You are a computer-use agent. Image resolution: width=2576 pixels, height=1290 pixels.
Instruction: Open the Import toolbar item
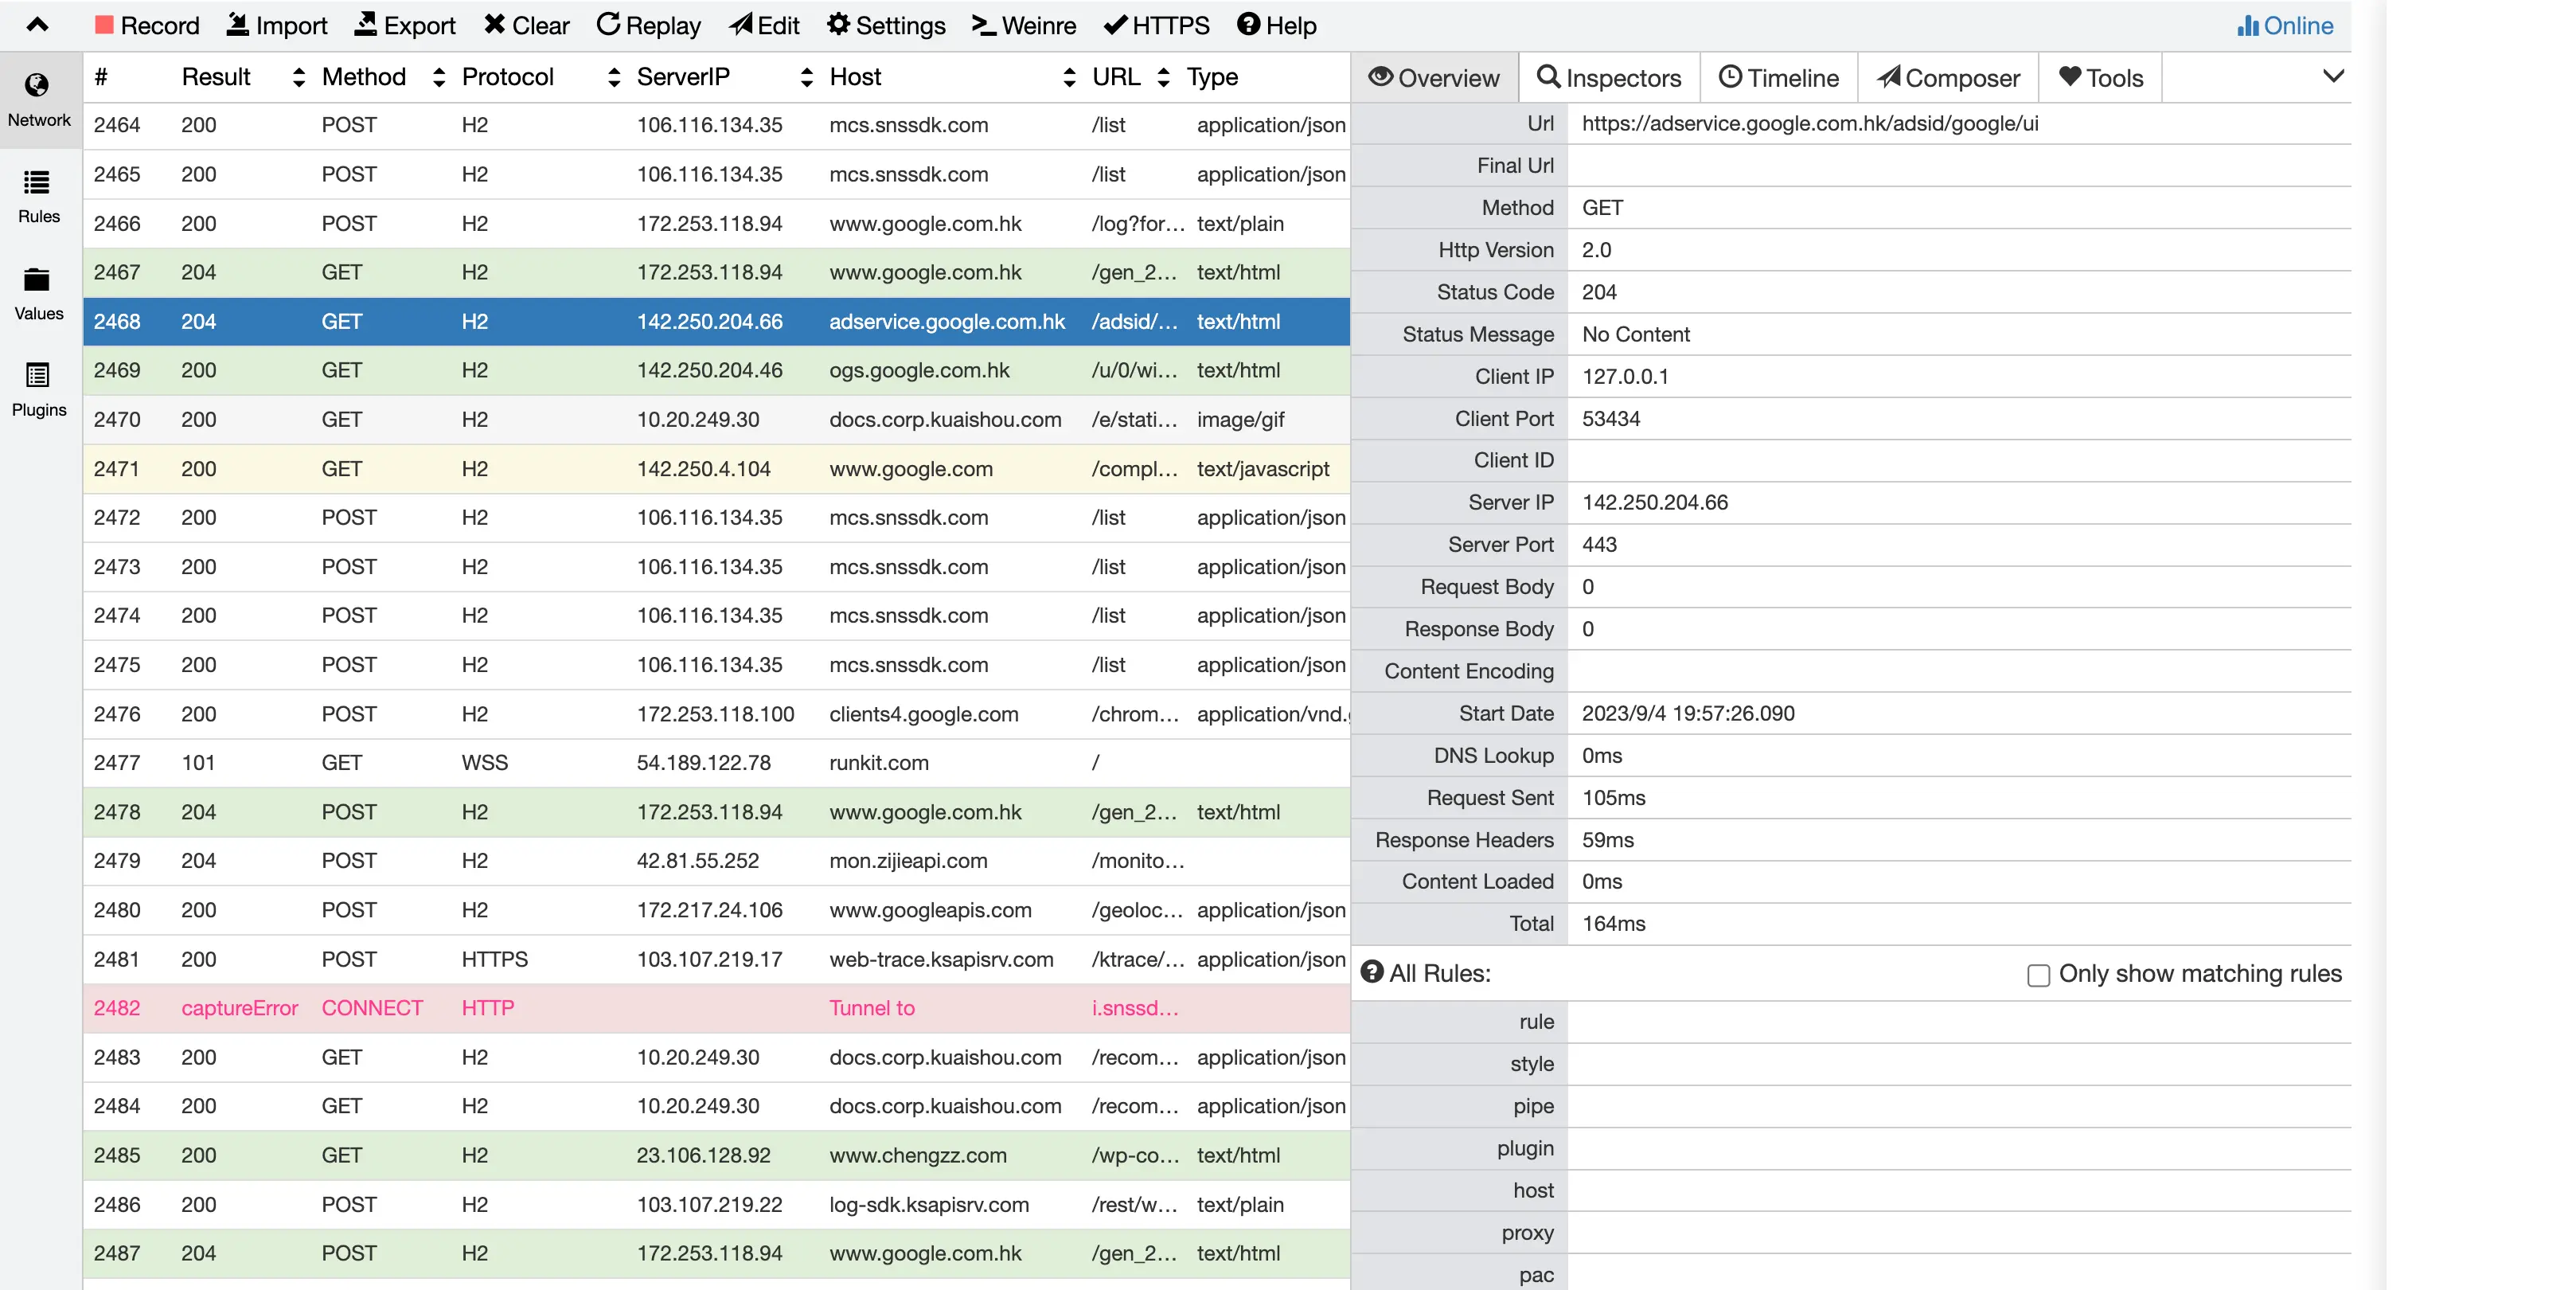(277, 25)
